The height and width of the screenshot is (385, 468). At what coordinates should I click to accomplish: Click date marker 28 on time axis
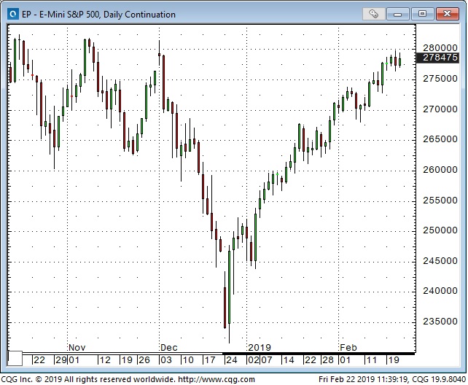click(x=328, y=360)
